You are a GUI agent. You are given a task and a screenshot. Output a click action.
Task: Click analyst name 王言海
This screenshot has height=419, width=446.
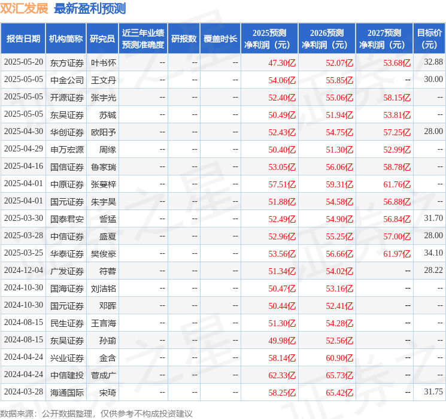[x=103, y=323]
